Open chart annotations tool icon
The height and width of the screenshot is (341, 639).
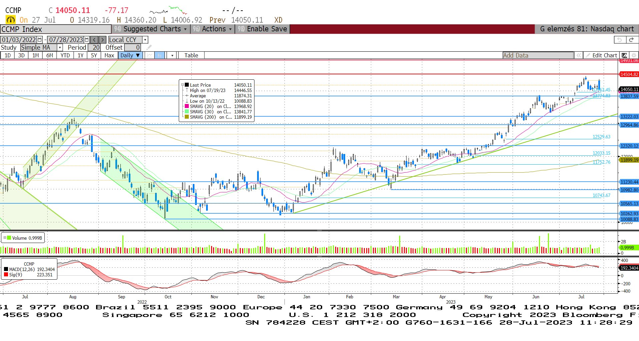[624, 55]
